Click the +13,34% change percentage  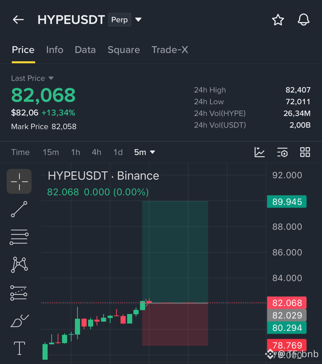click(x=58, y=113)
